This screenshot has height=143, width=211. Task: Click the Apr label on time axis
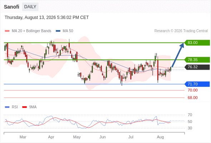51,137
